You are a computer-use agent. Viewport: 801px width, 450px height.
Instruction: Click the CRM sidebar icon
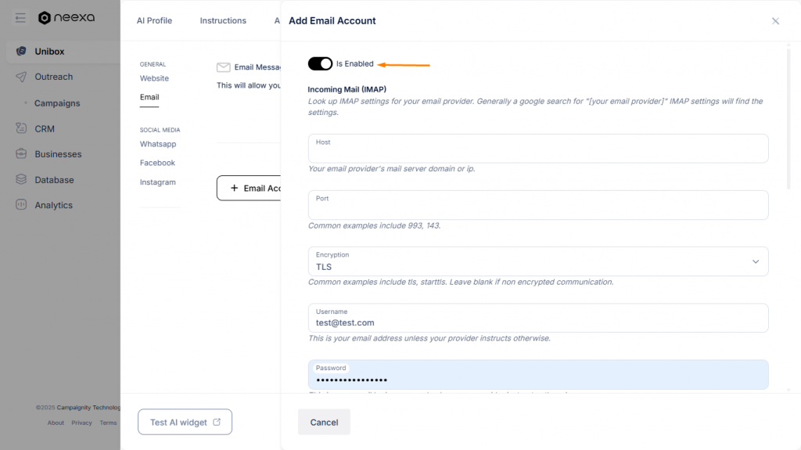[21, 128]
